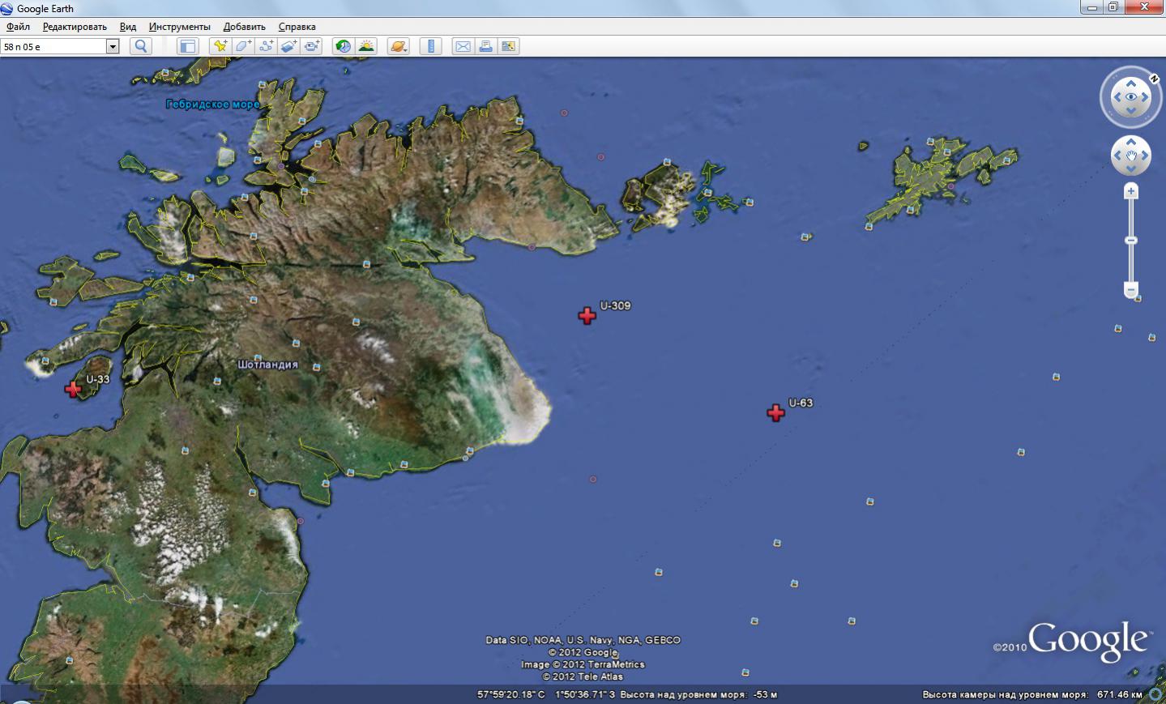Click the U-309 red cross placemark
Screen dimensions: 1166x704
pyautogui.click(x=587, y=316)
